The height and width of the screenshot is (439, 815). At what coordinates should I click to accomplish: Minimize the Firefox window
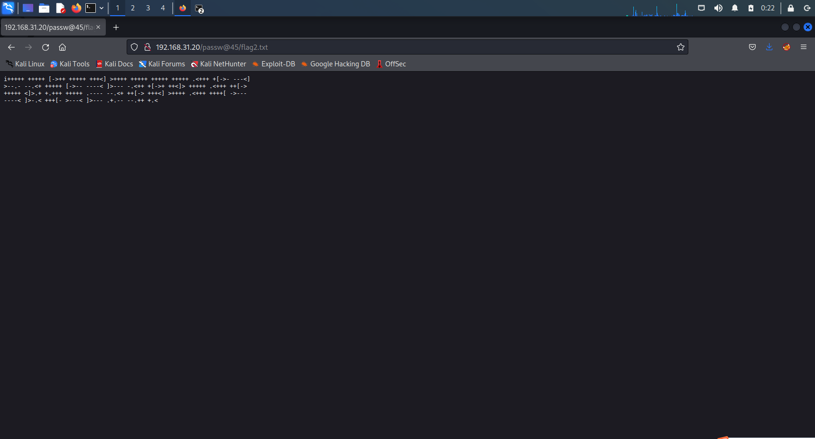[785, 27]
